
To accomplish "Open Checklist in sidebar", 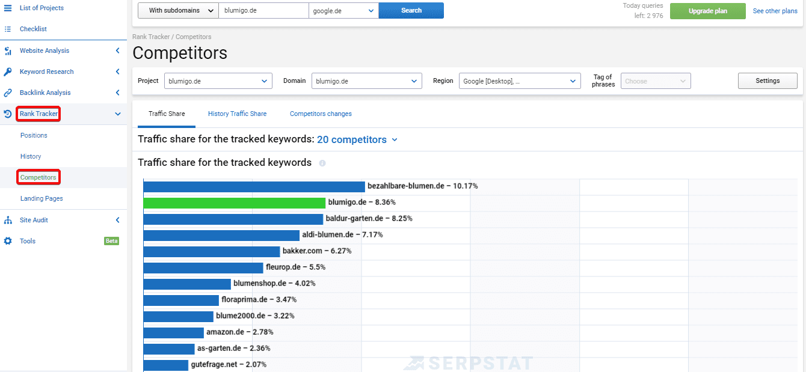I will point(33,29).
